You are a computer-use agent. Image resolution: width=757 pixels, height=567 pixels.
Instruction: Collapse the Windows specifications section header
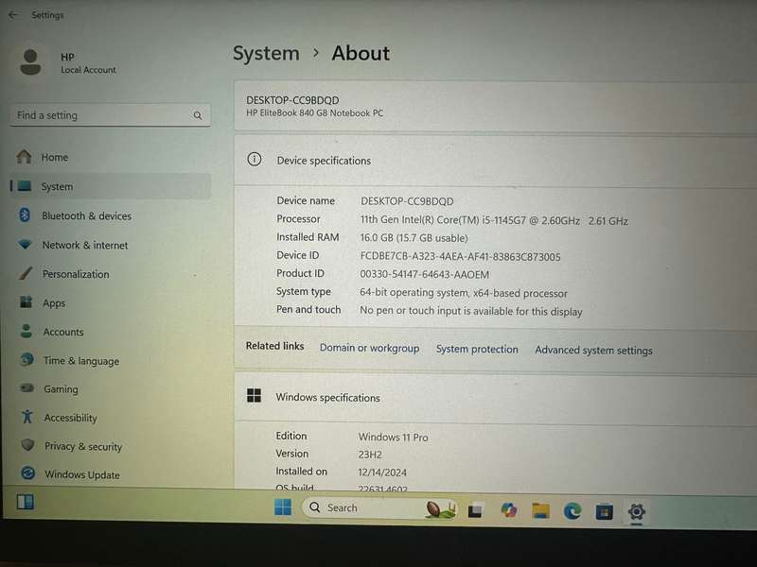pyautogui.click(x=495, y=398)
